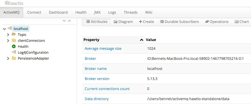Open Durable Subscribers view
251x104 pixels.
click(179, 22)
